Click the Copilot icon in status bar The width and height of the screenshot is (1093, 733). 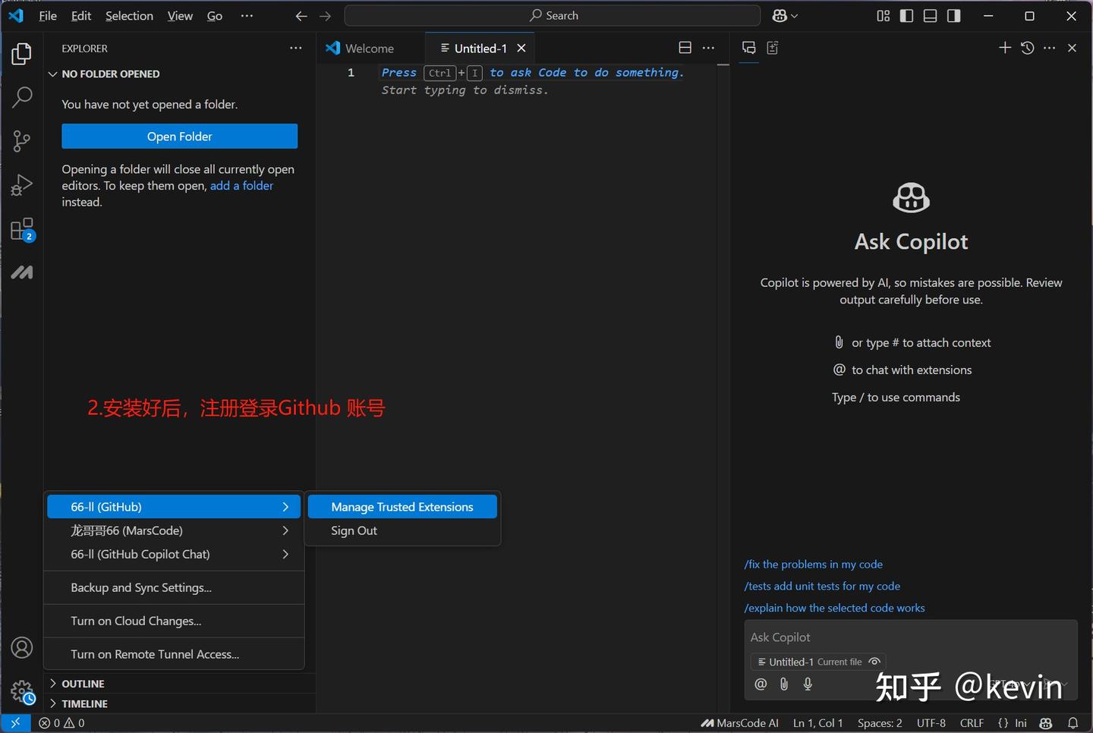(x=1046, y=723)
